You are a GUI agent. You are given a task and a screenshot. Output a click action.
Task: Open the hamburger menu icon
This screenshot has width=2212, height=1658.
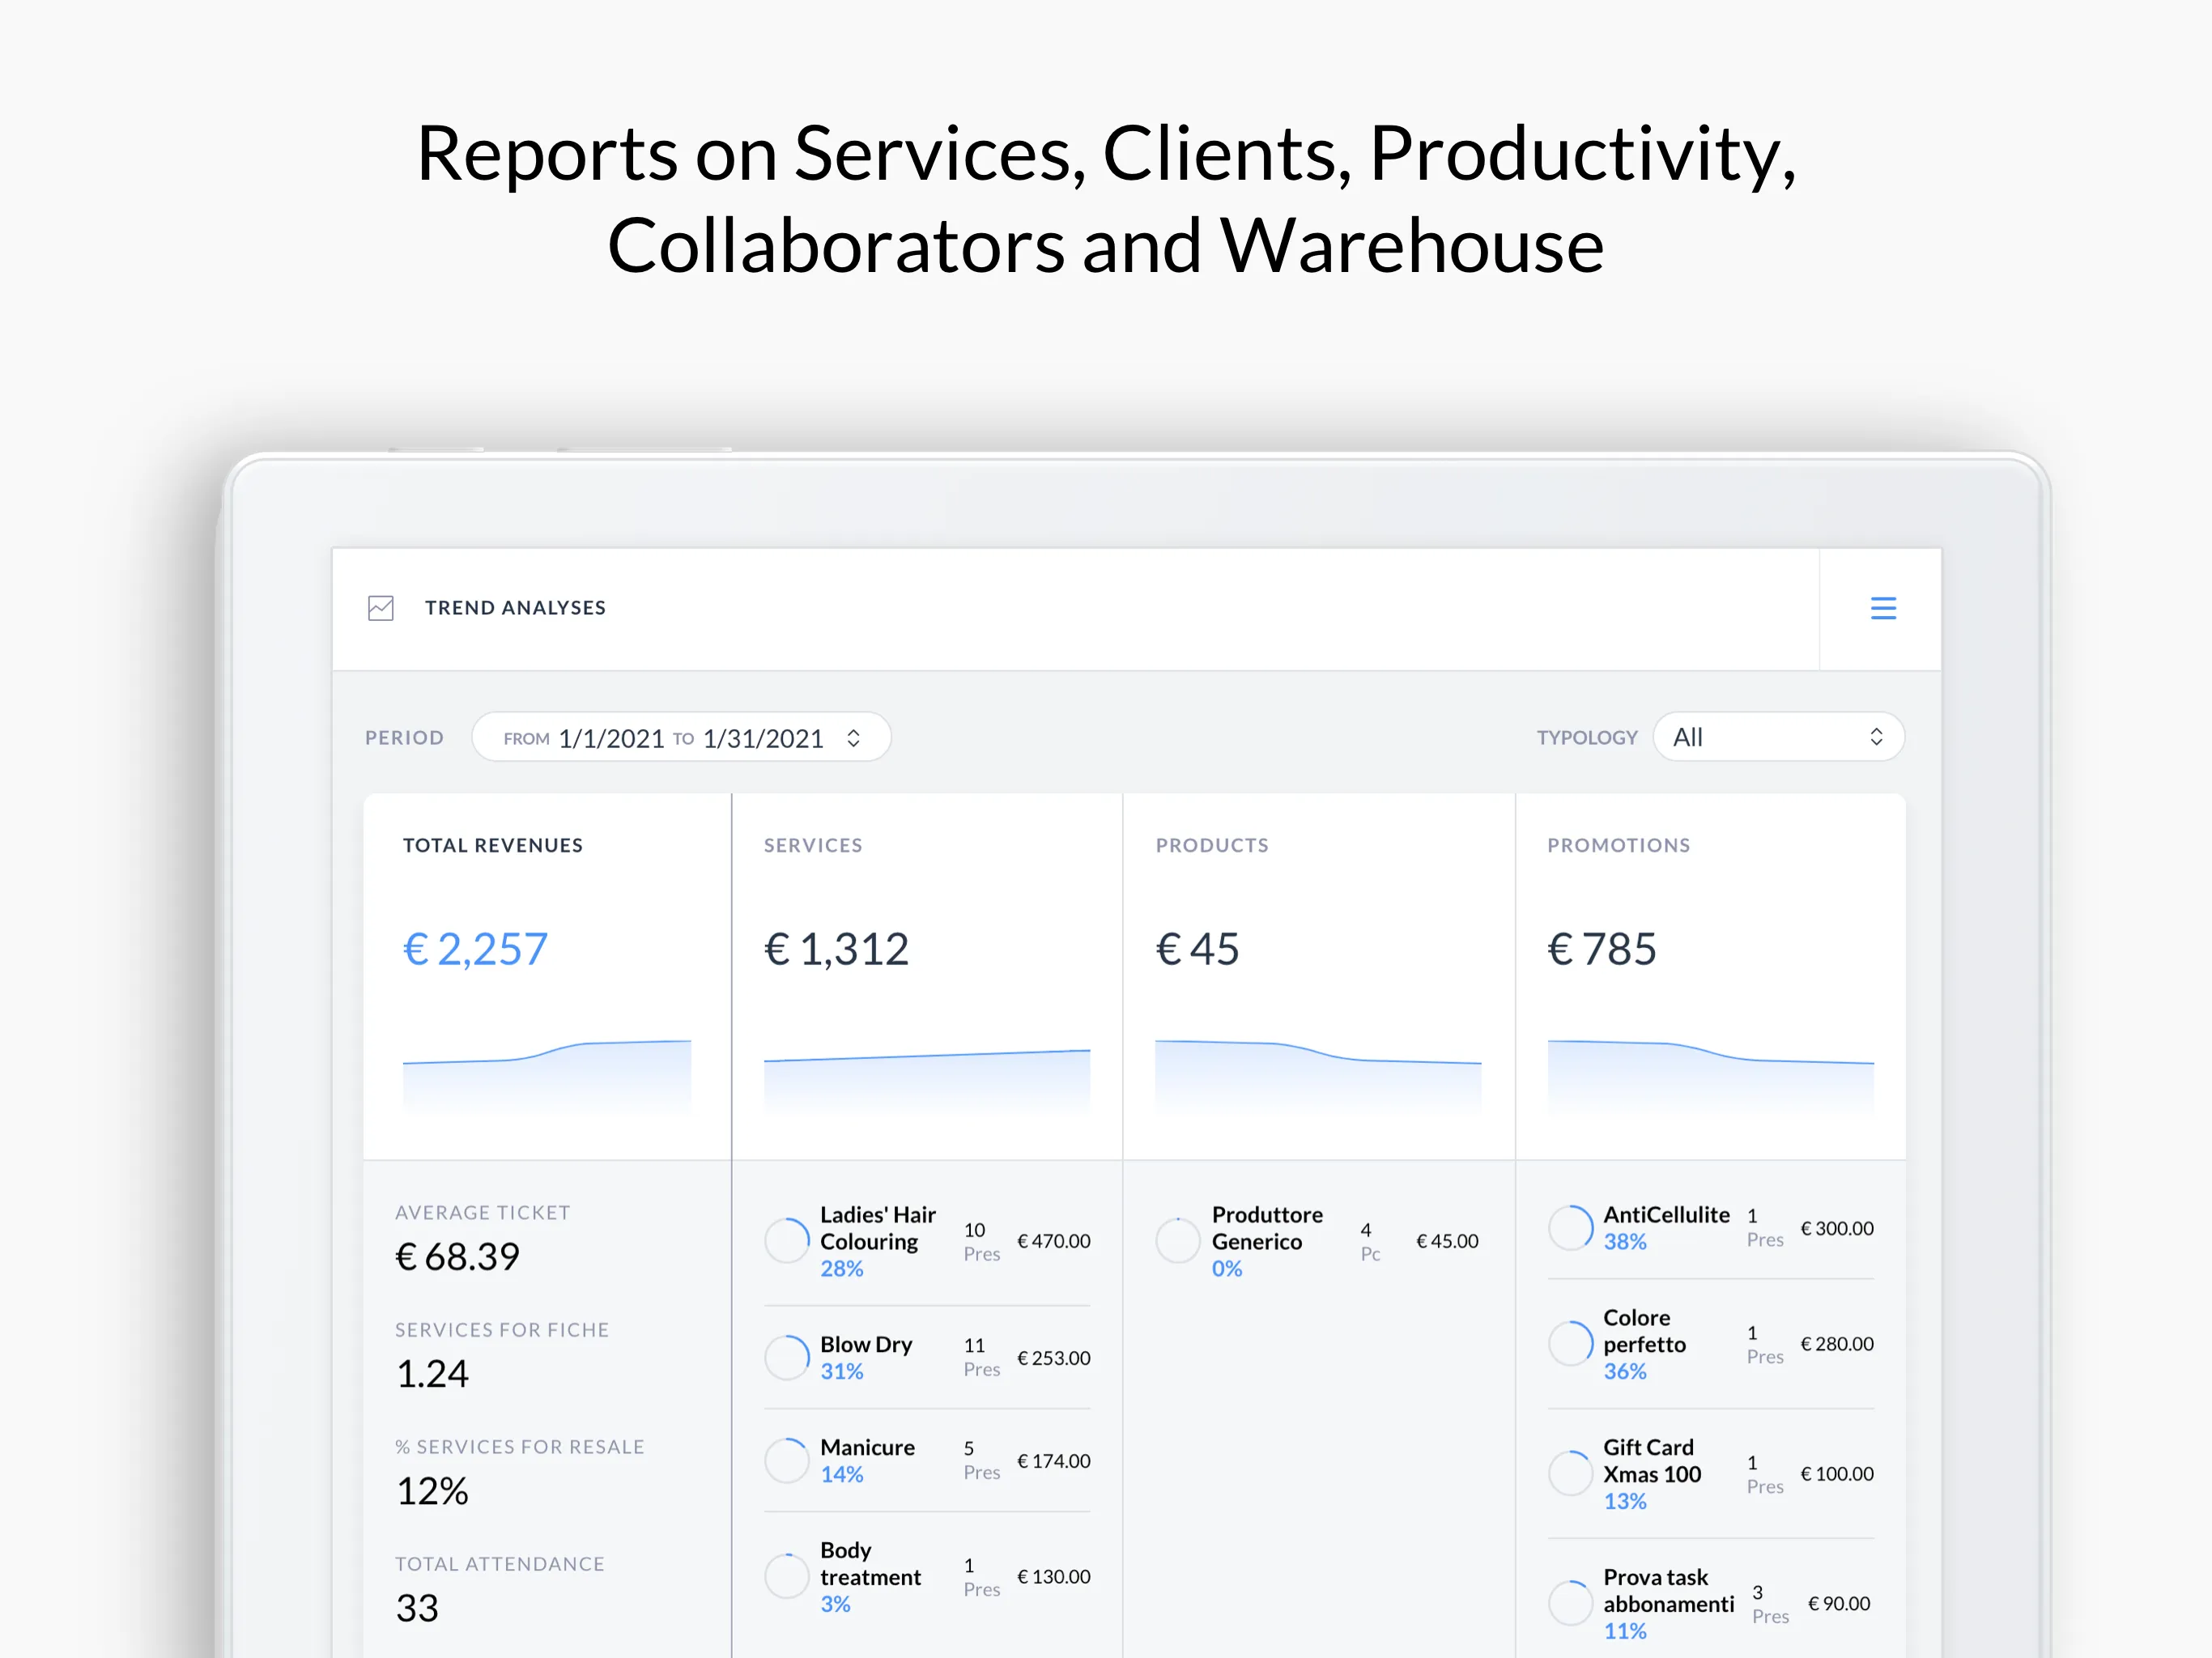[x=1883, y=608]
